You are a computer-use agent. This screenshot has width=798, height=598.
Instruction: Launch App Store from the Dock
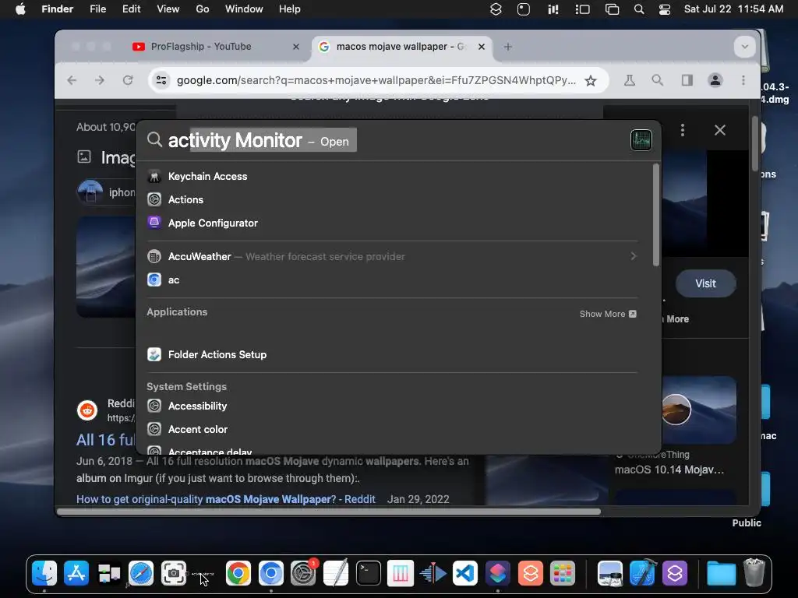76,573
